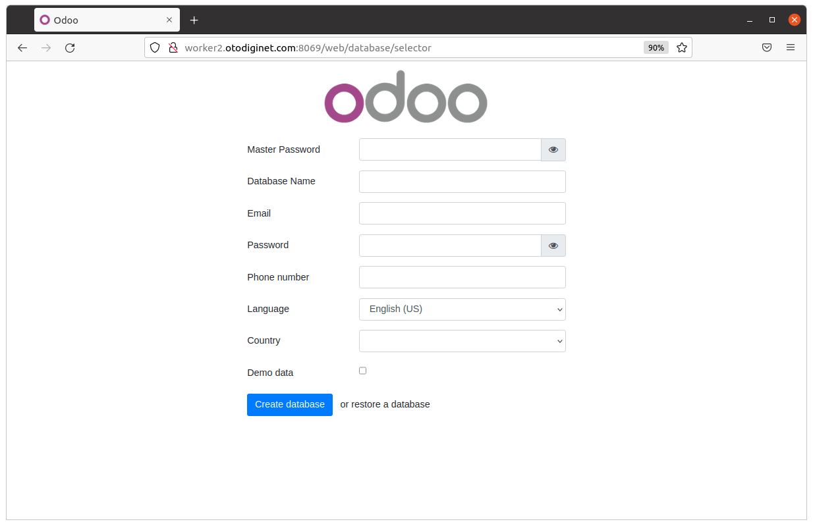Open a new browser tab
813x526 pixels.
(194, 20)
